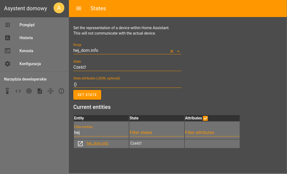287x174 pixels.
Task: Open the Templates file-code developer tool
Action: (40, 91)
